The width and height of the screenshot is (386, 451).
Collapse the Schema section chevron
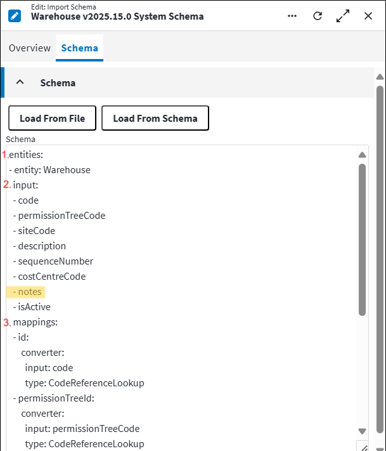(x=20, y=82)
